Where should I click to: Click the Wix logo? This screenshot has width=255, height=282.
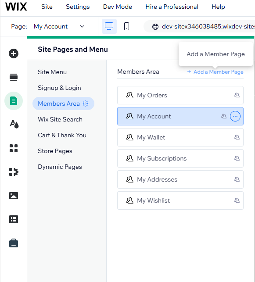coord(16,7)
